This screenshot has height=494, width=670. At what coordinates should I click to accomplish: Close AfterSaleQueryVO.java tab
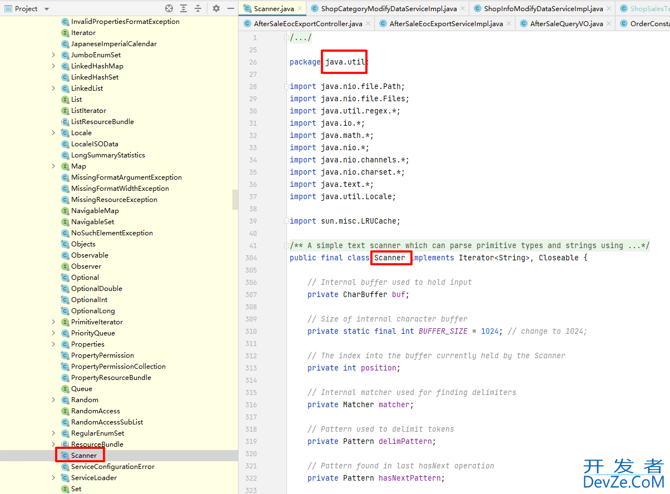click(x=609, y=23)
